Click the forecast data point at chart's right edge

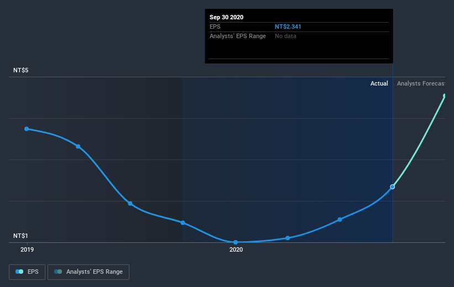(x=445, y=95)
